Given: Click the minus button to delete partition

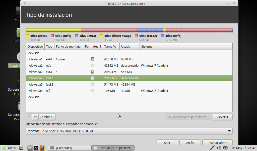Looking at the screenshot, I should click(35, 117).
